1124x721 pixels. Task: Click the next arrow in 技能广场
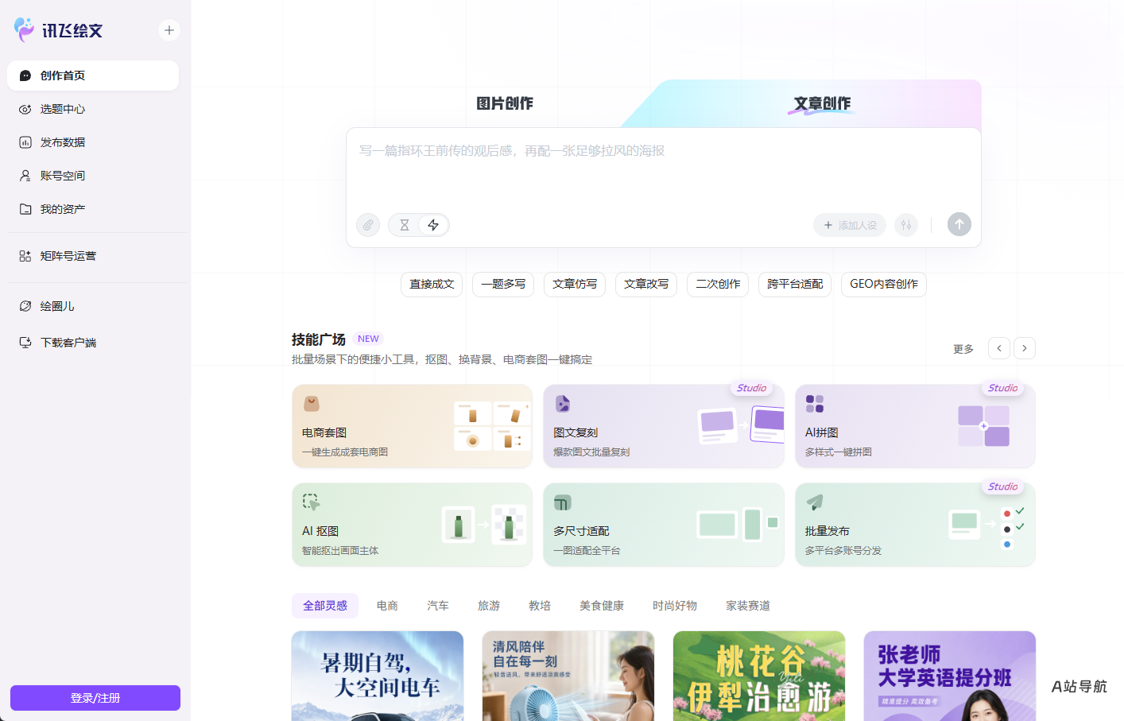click(x=1025, y=348)
